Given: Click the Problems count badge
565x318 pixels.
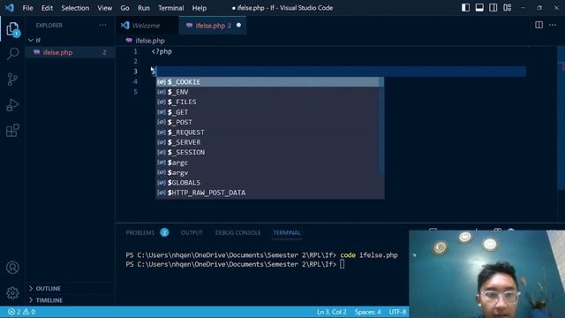Looking at the screenshot, I should pos(164,232).
